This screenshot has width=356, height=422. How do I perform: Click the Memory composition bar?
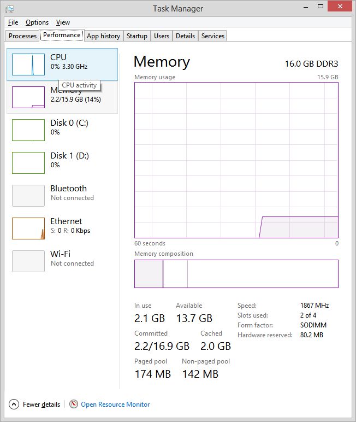tap(236, 274)
